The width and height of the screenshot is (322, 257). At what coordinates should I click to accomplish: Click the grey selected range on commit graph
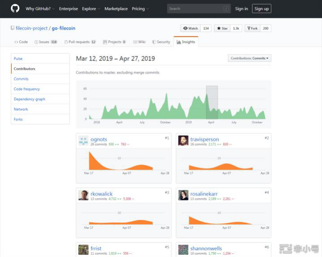pyautogui.click(x=212, y=103)
